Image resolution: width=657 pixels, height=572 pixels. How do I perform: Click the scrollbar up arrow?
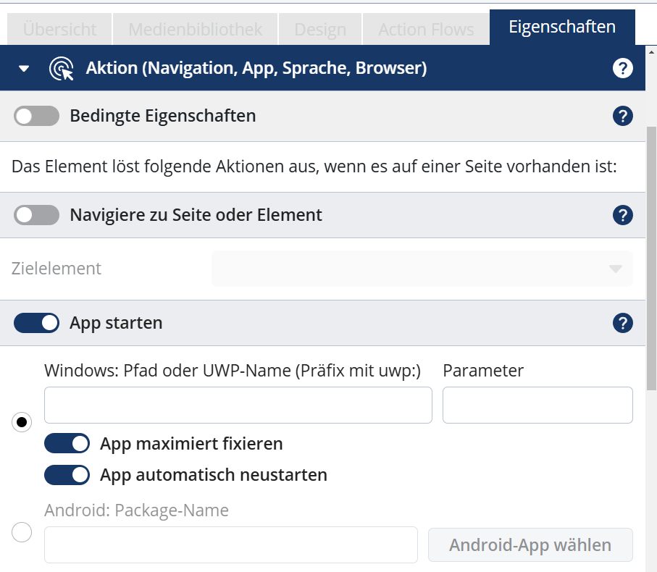(x=650, y=51)
